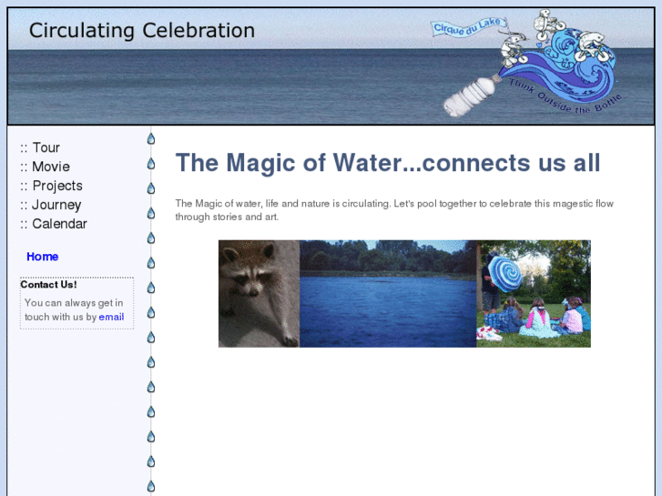Open the Tour page from sidebar
This screenshot has height=496, width=662.
[x=46, y=147]
